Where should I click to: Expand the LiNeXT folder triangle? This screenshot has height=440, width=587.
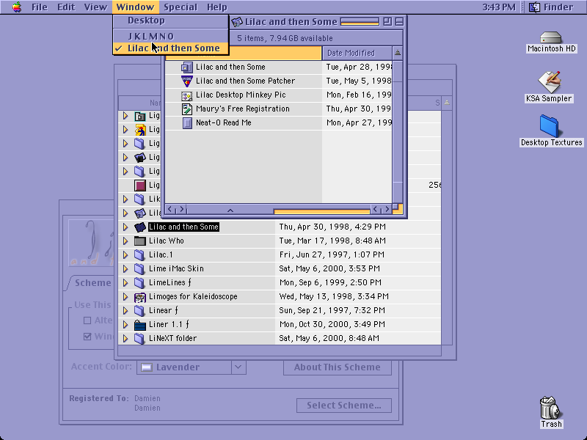tap(125, 339)
